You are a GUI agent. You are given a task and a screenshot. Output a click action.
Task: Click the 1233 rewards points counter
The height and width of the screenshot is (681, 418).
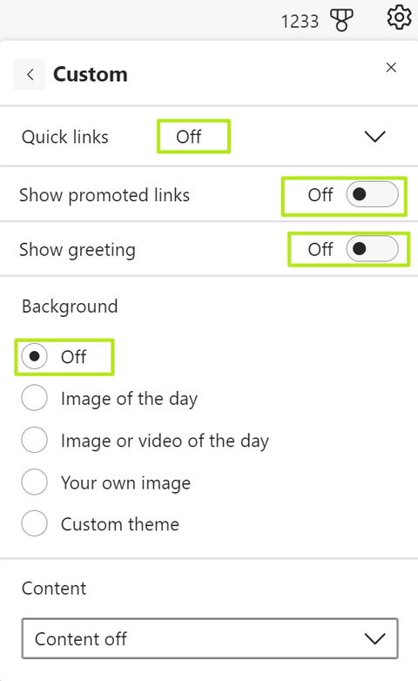click(300, 21)
